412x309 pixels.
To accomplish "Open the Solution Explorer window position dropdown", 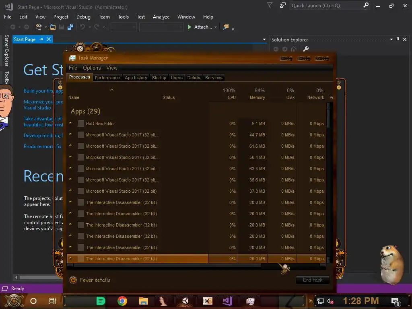I will (x=391, y=39).
